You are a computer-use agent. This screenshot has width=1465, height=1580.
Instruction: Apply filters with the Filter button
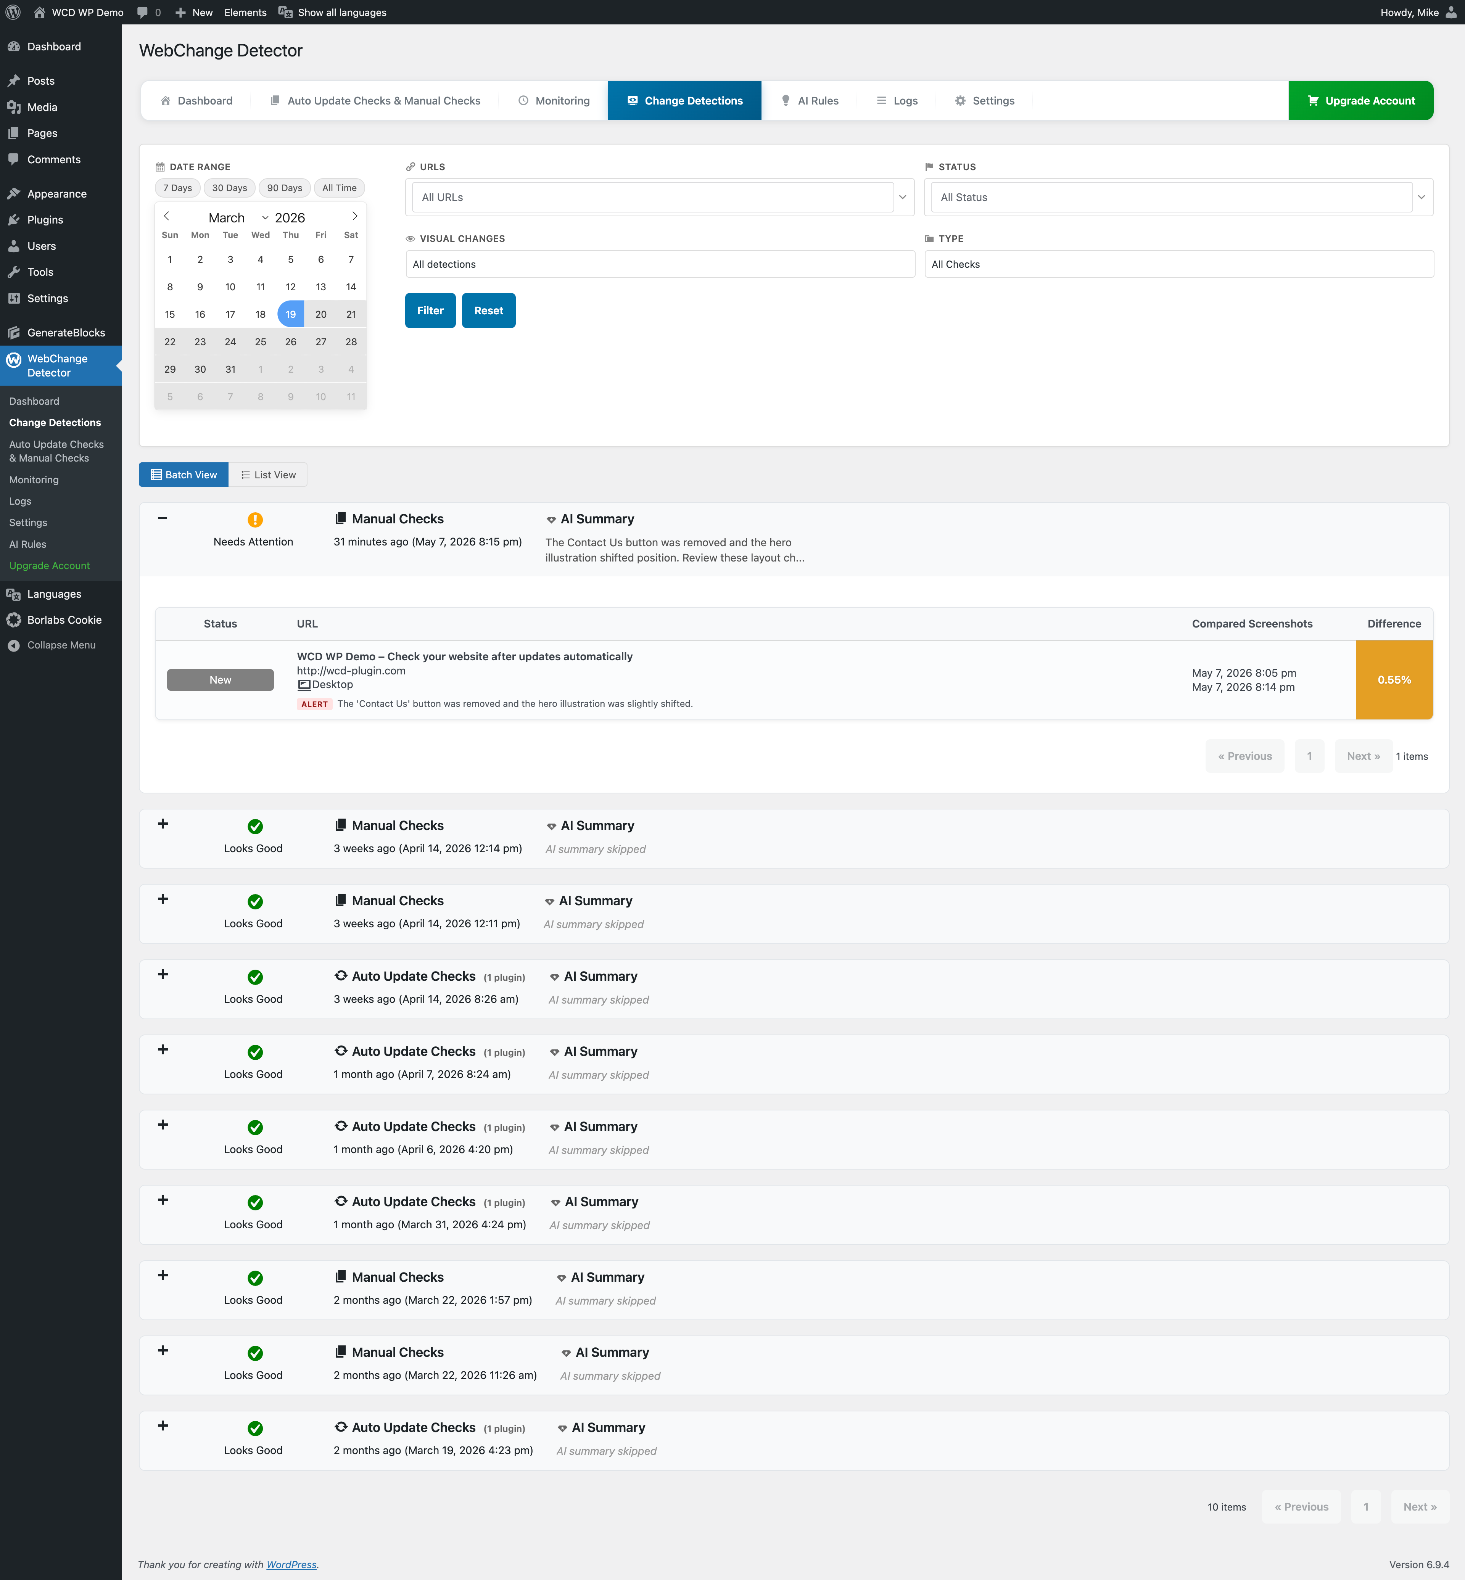coord(430,311)
